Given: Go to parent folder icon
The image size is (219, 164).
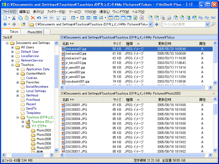Looking at the screenshot, I should [x=23, y=24].
